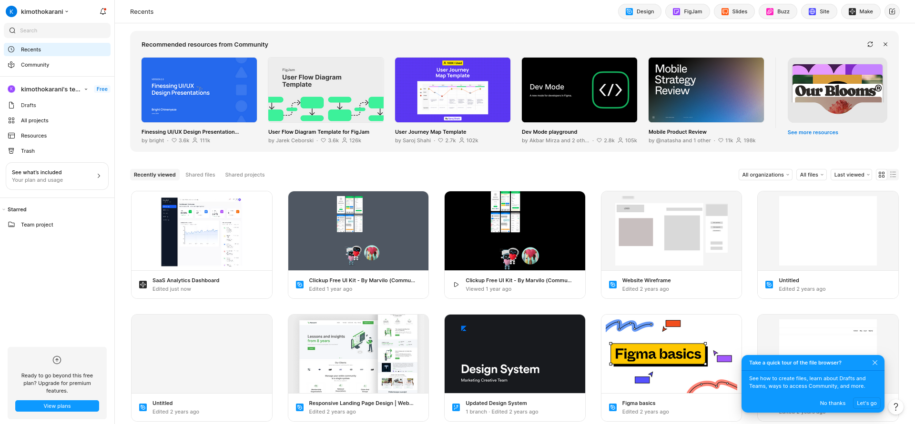Click the Recents clock icon
Viewport: 915px width, 424px height.
pos(11,49)
